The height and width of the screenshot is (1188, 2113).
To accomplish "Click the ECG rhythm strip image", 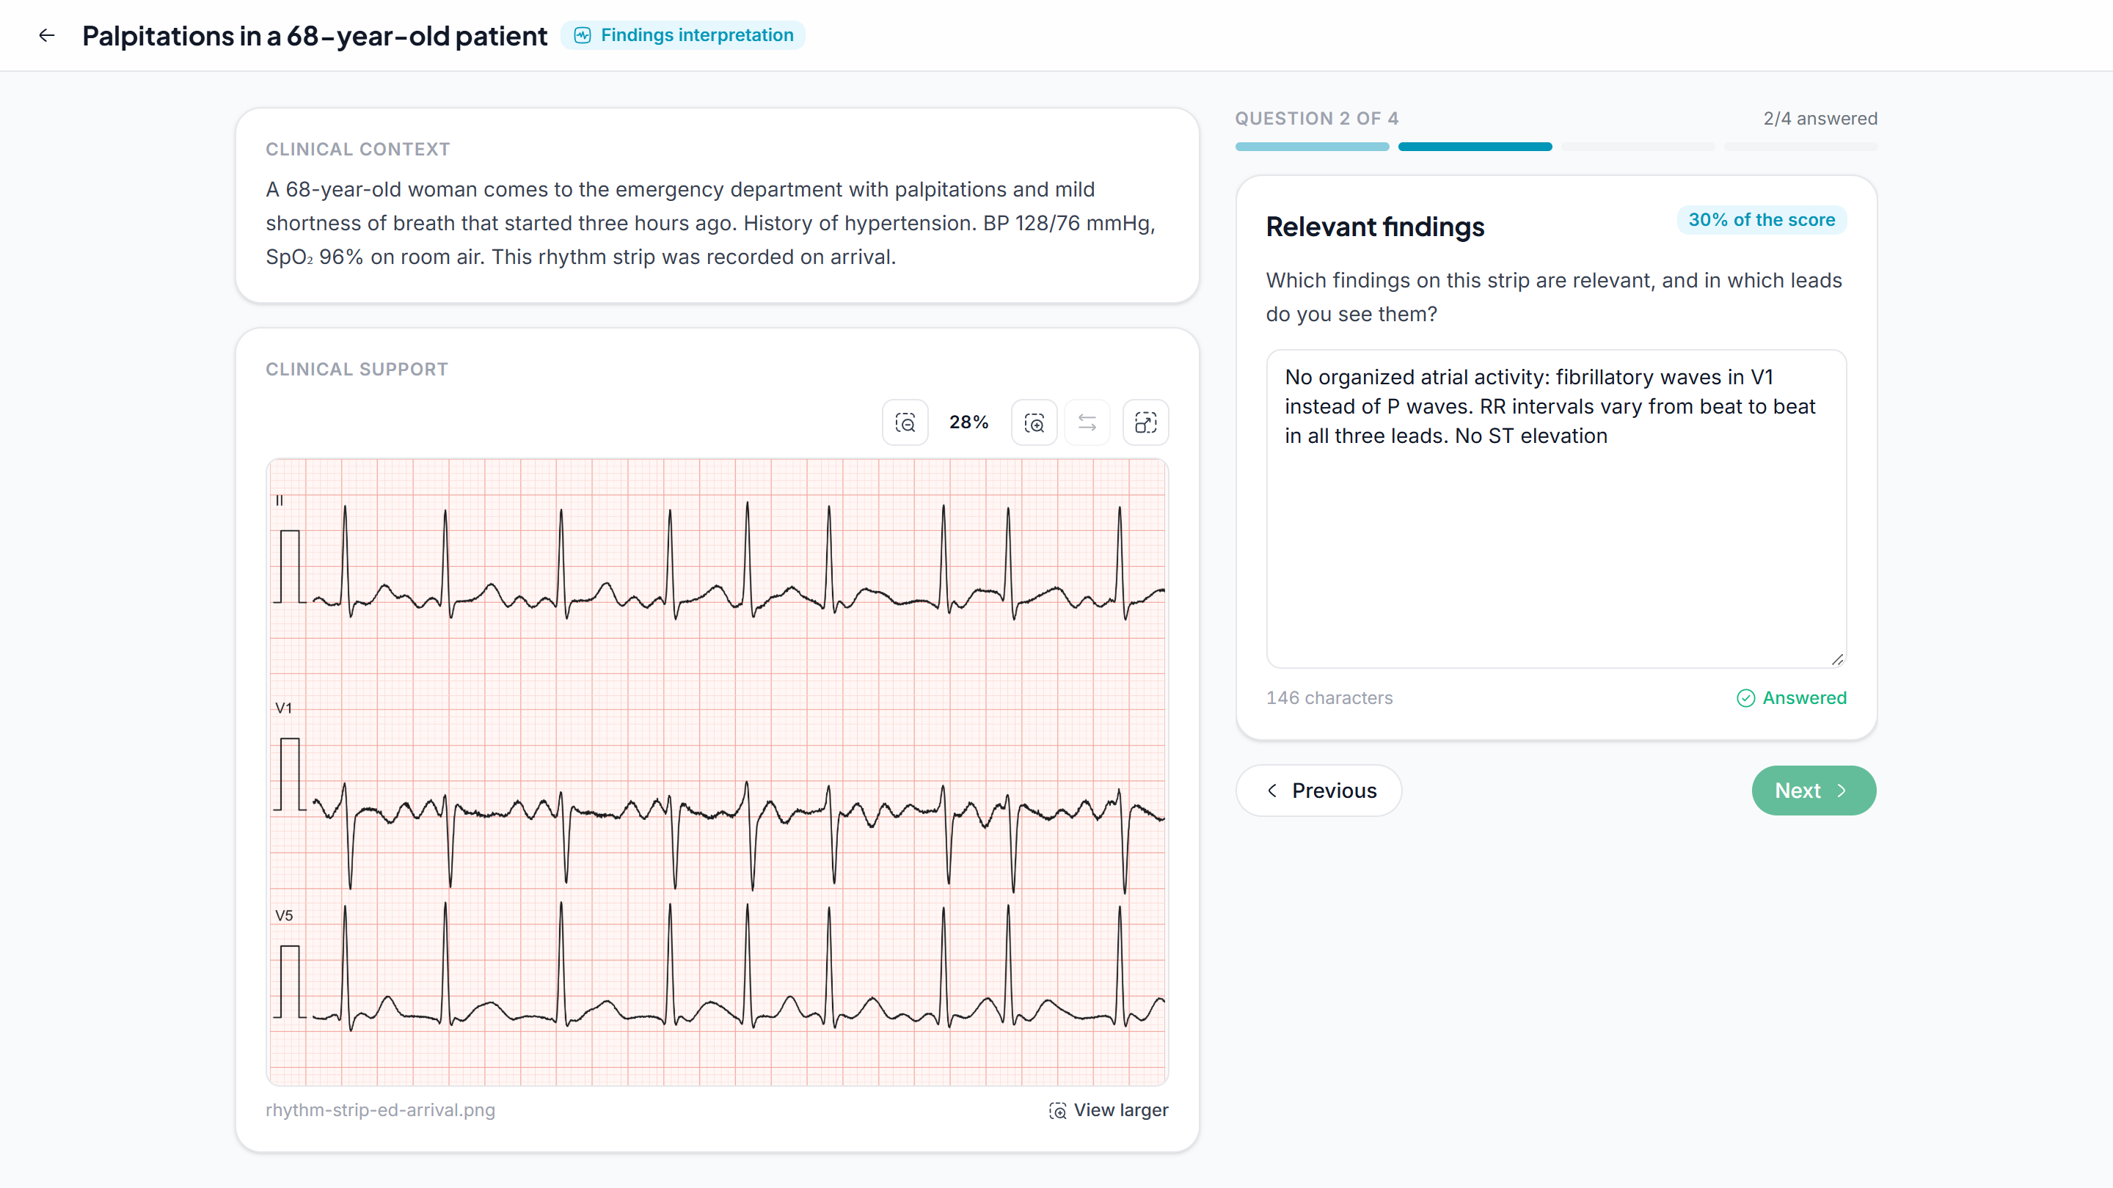I will [x=717, y=772].
